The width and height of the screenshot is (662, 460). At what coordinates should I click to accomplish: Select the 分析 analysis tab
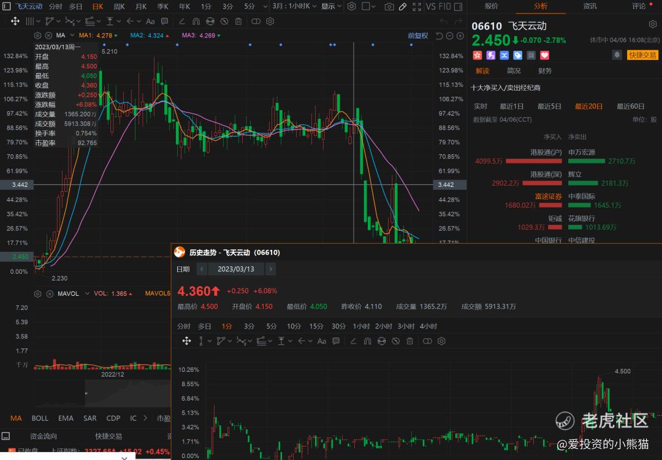point(541,6)
